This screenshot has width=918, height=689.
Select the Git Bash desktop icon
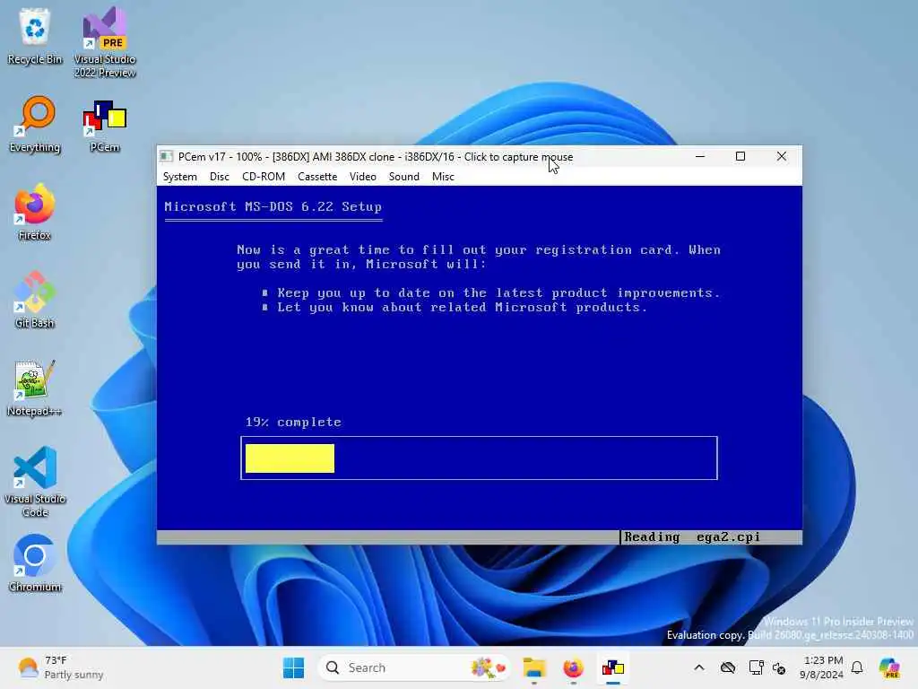click(x=35, y=300)
